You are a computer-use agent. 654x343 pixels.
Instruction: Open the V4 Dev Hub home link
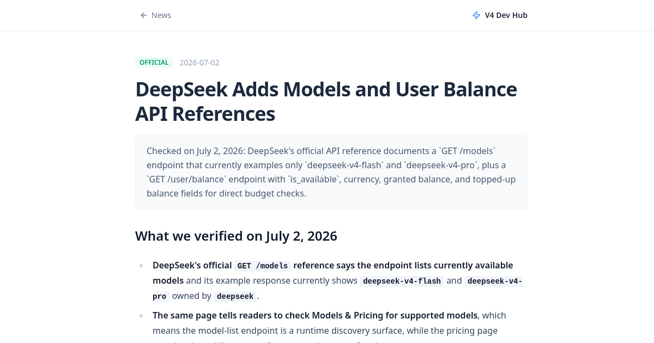click(x=500, y=15)
